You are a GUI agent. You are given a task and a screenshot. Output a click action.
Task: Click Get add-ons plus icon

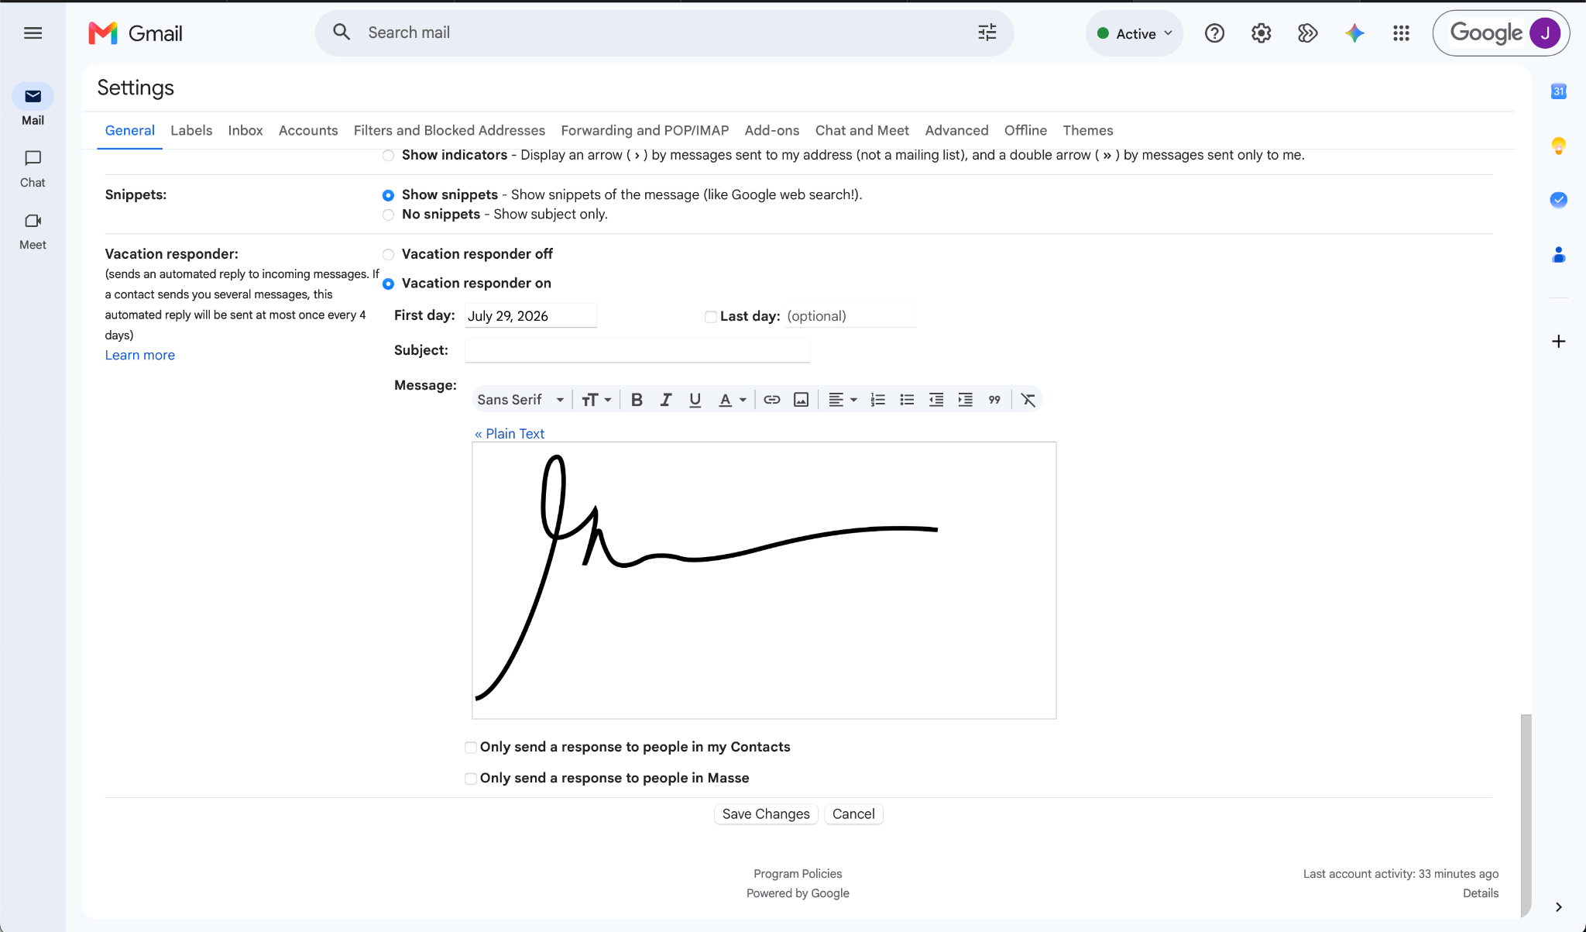point(1559,341)
